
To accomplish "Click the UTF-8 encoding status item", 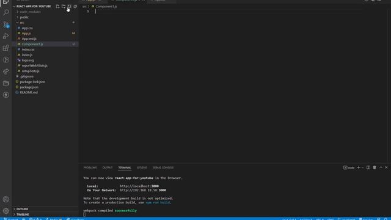I will coord(320,219).
